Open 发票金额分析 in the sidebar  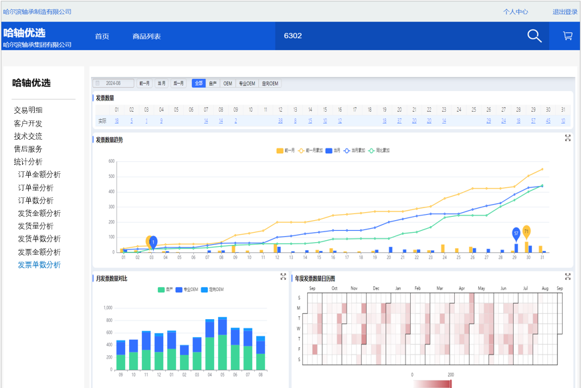(x=39, y=252)
